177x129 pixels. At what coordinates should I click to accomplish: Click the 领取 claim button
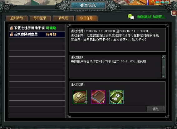coord(155,109)
